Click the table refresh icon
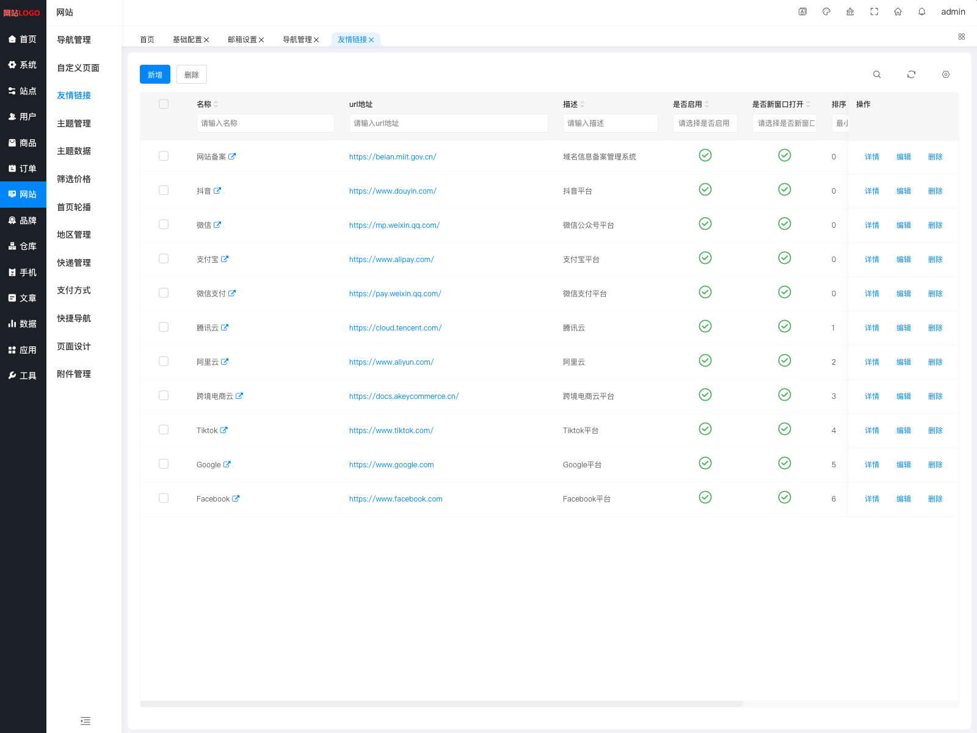977x733 pixels. [x=911, y=75]
